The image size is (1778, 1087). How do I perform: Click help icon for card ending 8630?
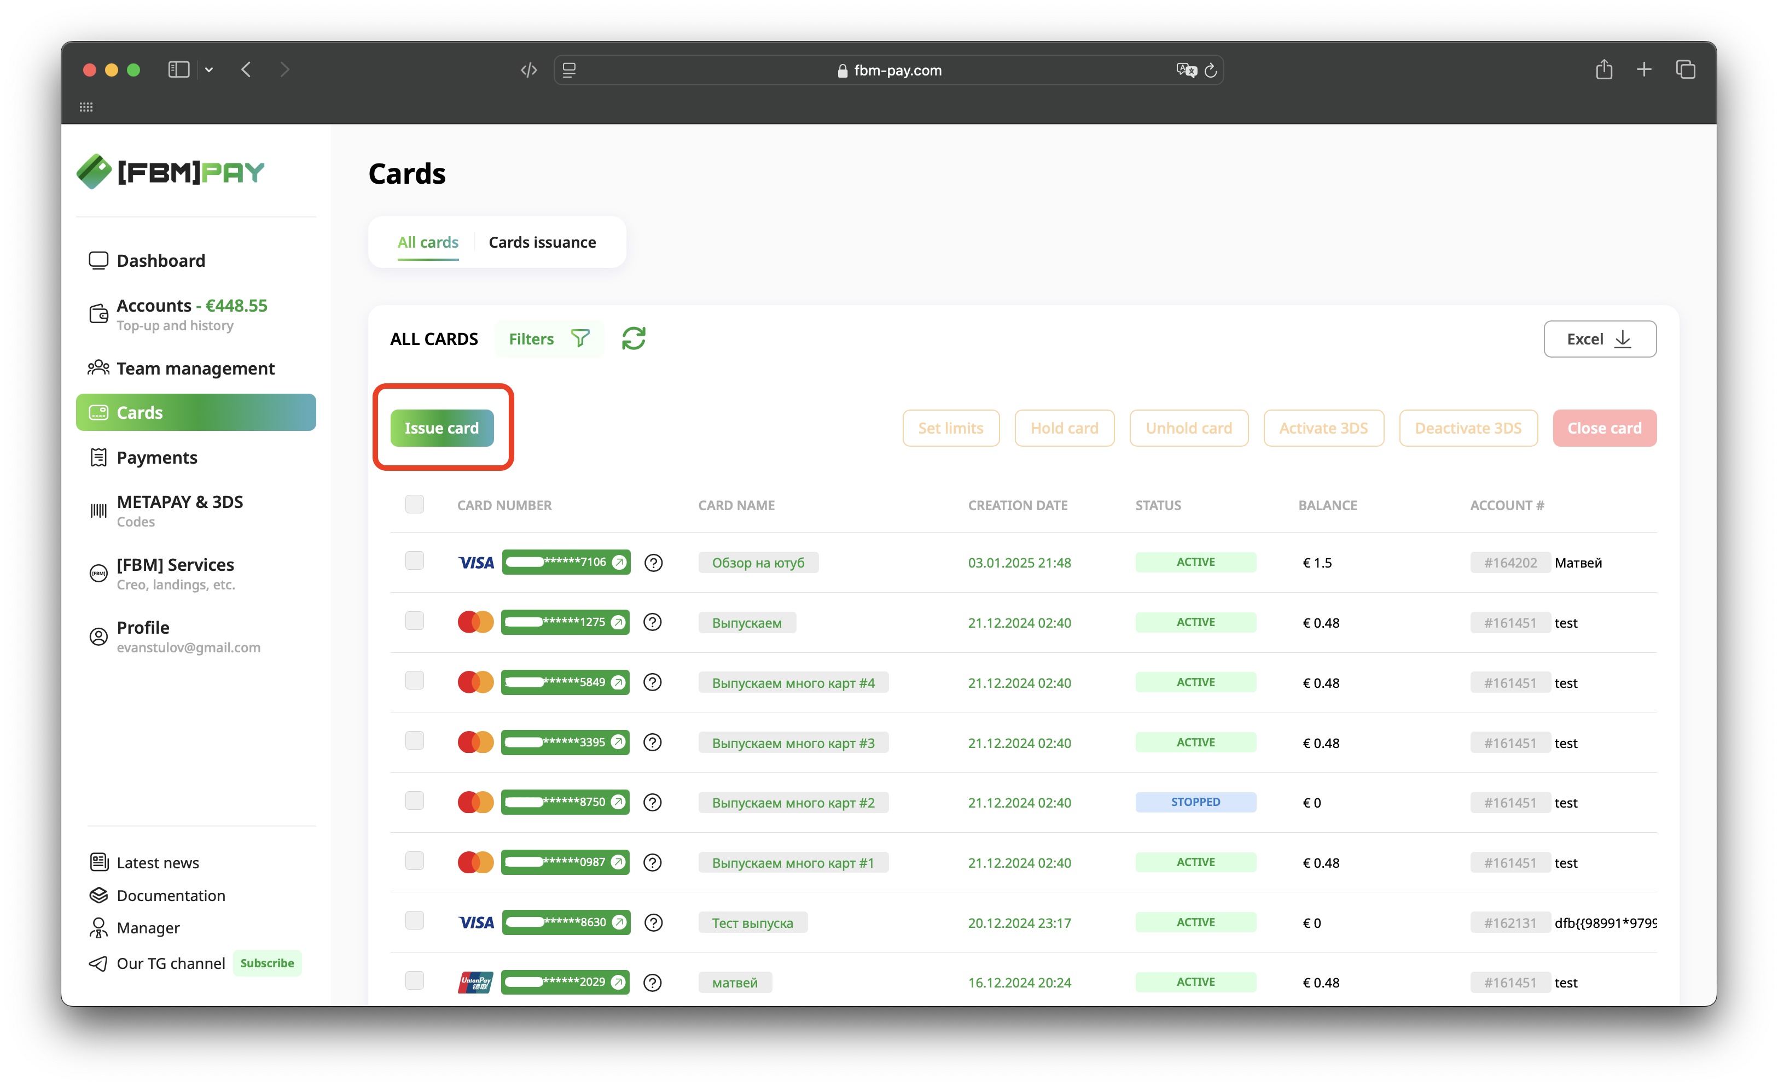(x=653, y=922)
